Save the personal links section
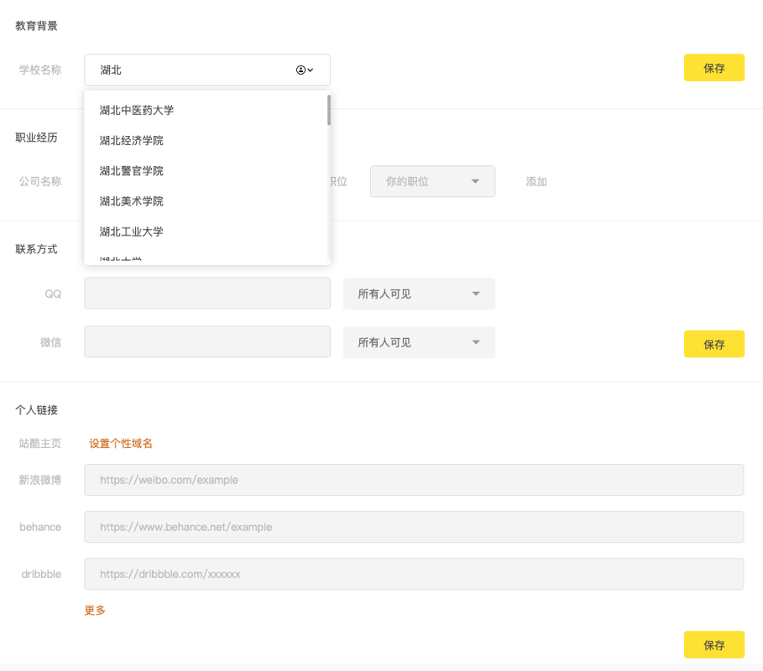Image resolution: width=763 pixels, height=671 pixels. (714, 645)
